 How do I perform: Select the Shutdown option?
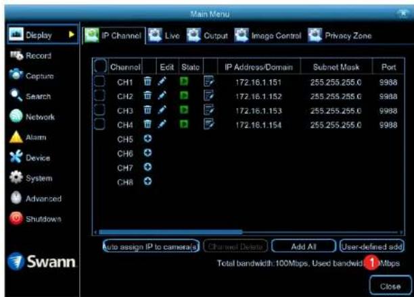tap(35, 219)
